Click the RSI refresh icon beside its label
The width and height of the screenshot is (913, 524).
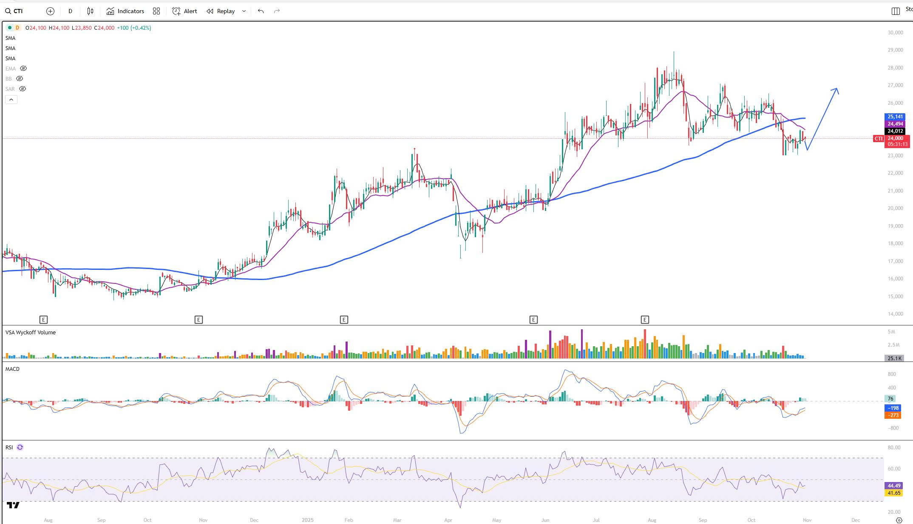tap(20, 447)
